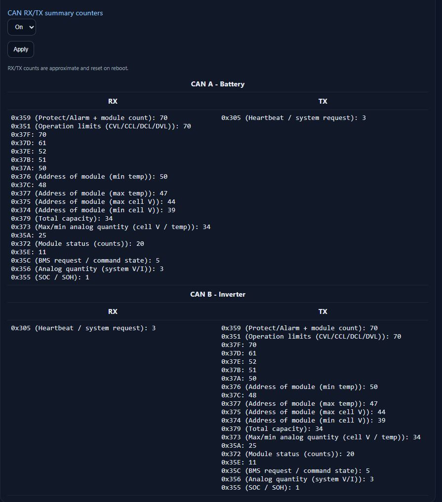Select the 0x351 Operation limits line in CAN B TX
The height and width of the screenshot is (502, 442).
point(311,336)
